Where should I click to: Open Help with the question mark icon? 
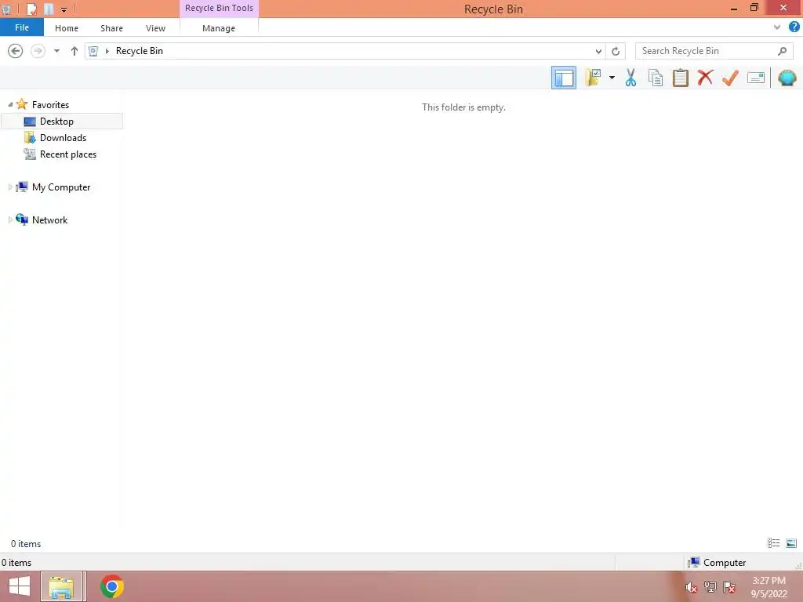pyautogui.click(x=794, y=27)
